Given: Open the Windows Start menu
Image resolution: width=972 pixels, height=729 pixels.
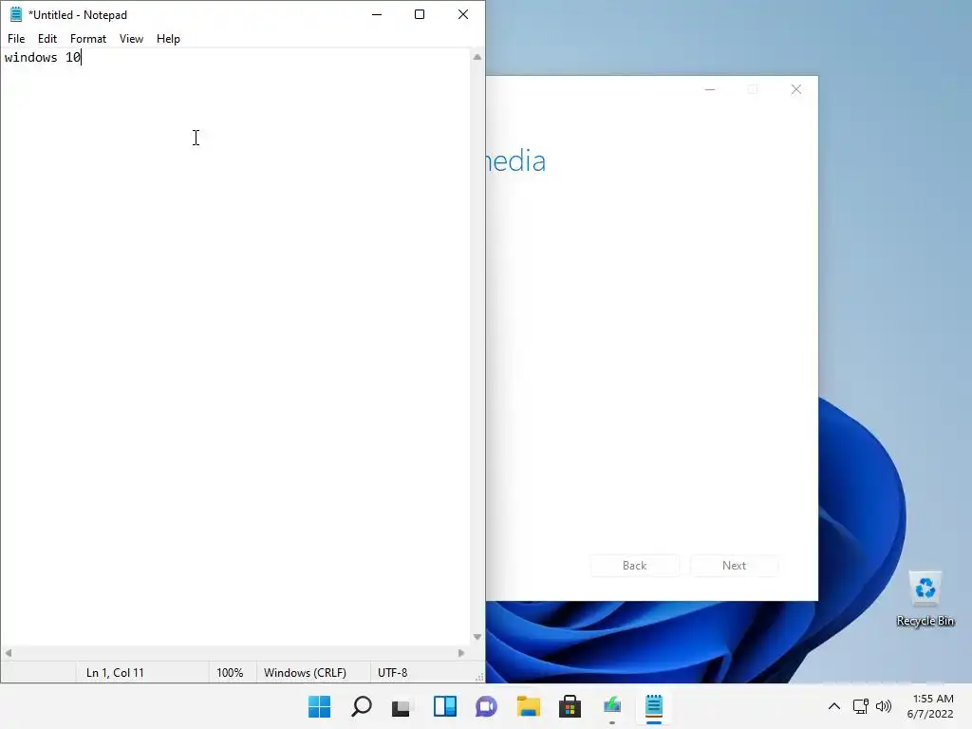Looking at the screenshot, I should click(319, 706).
